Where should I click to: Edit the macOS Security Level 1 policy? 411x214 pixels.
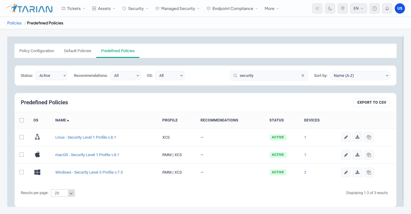[346, 155]
